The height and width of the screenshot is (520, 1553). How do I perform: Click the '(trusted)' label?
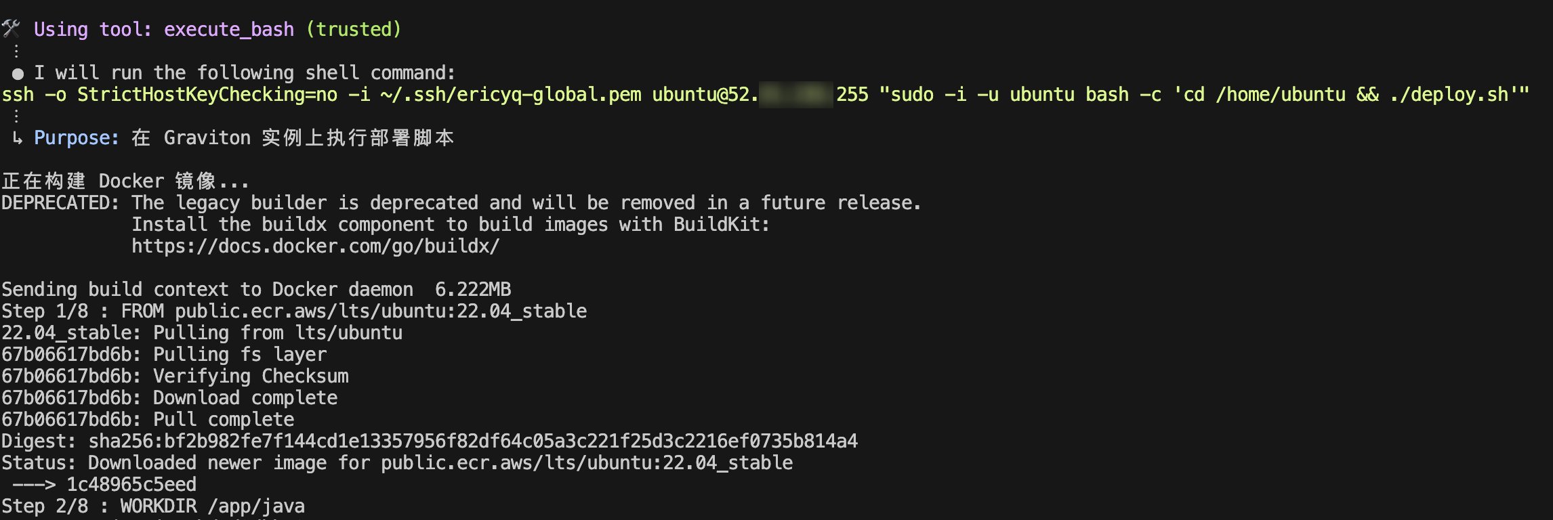(354, 30)
